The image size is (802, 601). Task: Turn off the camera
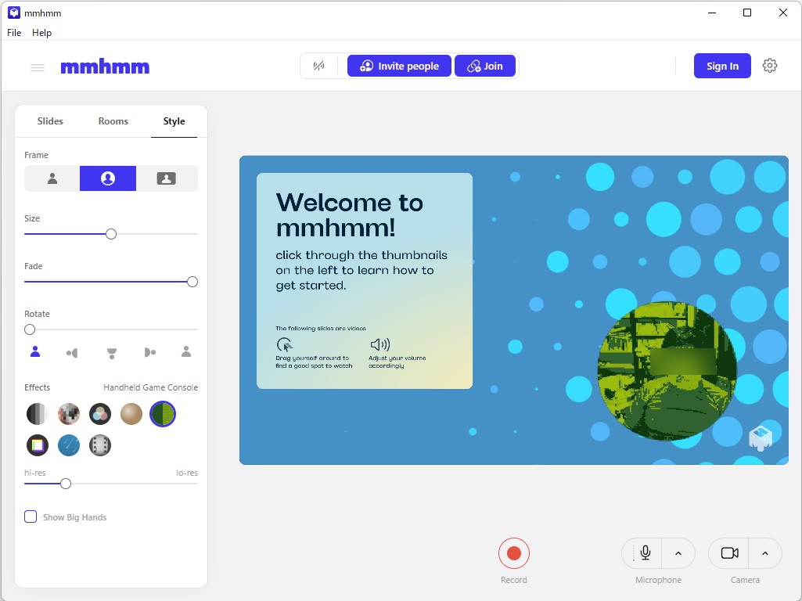[729, 553]
